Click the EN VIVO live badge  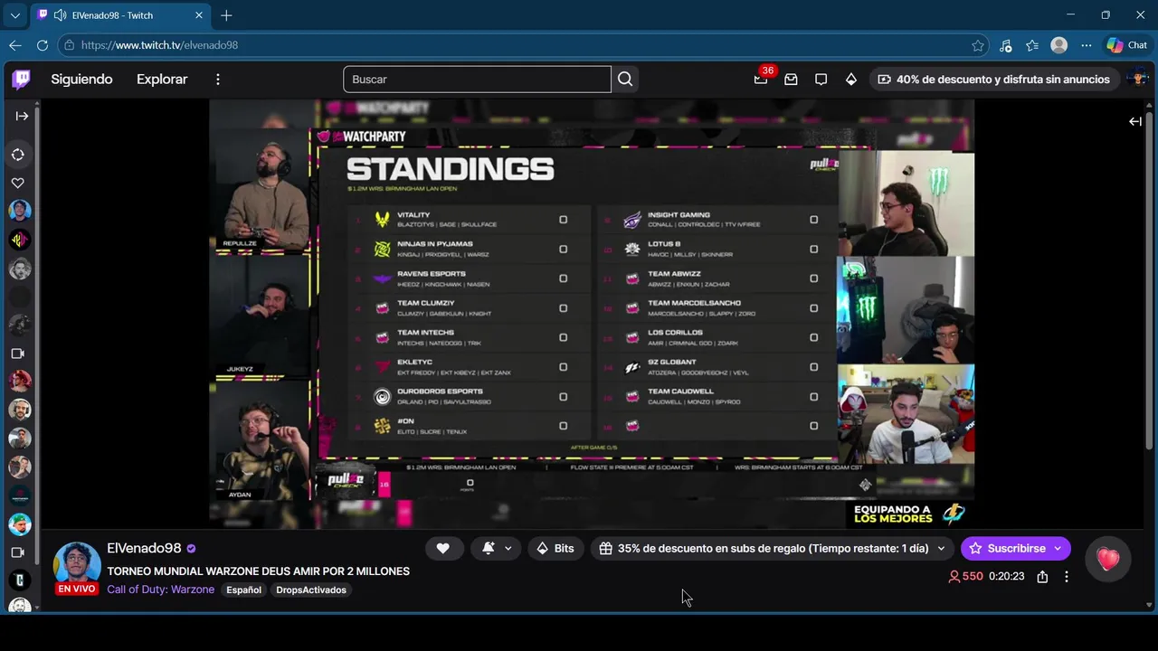coord(77,589)
